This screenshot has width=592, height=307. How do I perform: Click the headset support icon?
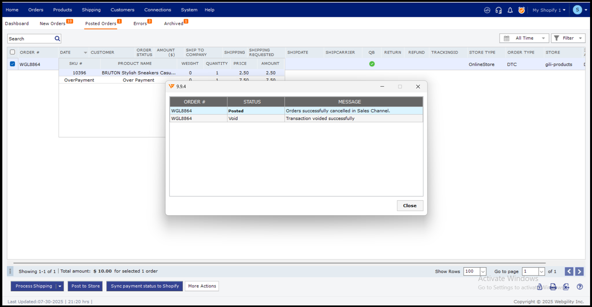point(498,10)
